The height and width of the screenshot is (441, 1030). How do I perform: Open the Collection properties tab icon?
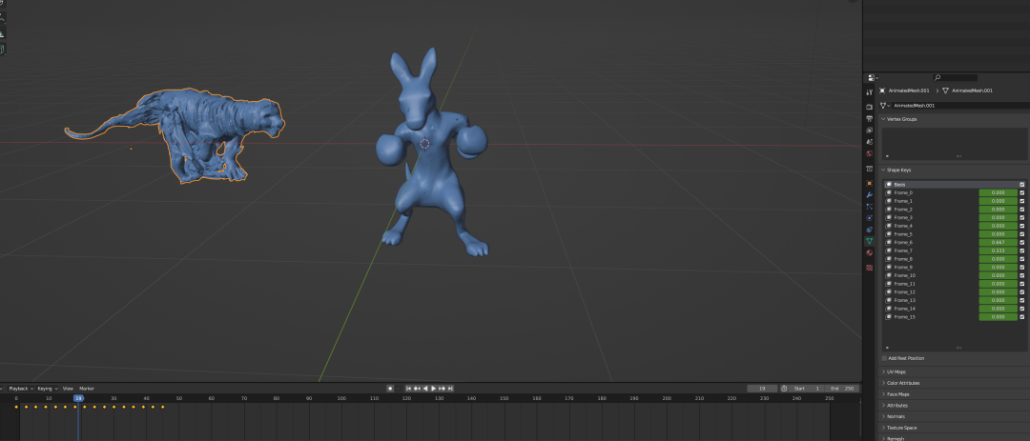pyautogui.click(x=870, y=169)
